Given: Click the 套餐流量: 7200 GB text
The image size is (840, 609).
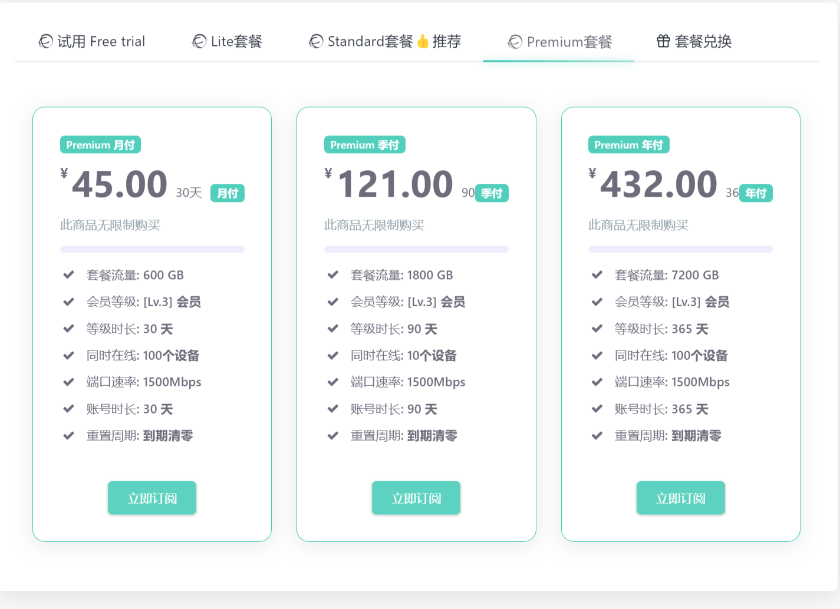Looking at the screenshot, I should point(667,275).
